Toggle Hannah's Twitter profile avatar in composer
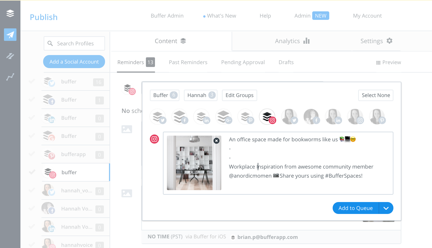 (290, 117)
